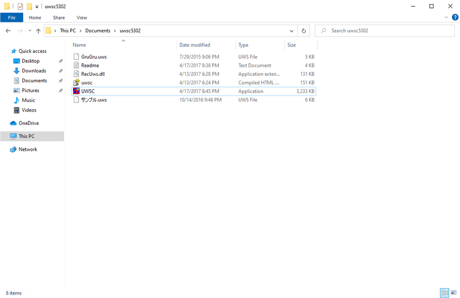Expand address bar previous locations dropdown

pos(292,30)
